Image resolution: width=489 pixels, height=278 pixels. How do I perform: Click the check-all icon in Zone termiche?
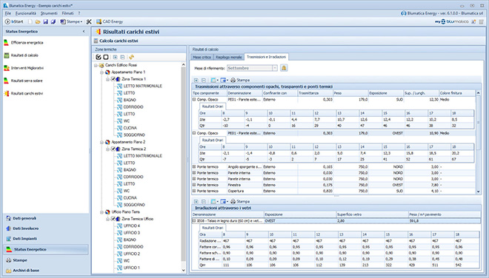[99, 57]
